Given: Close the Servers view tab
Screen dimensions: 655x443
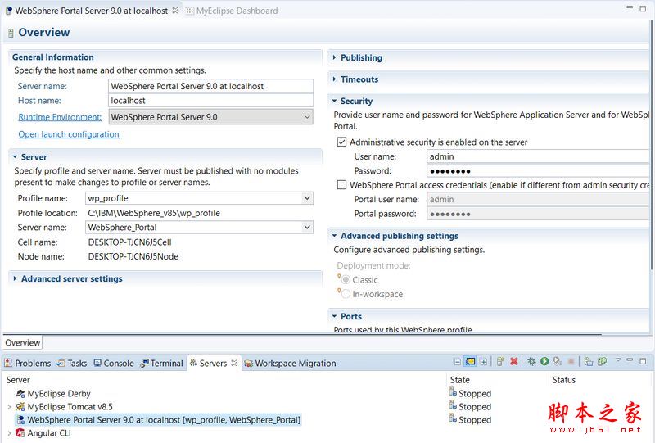Looking at the screenshot, I should click(234, 363).
